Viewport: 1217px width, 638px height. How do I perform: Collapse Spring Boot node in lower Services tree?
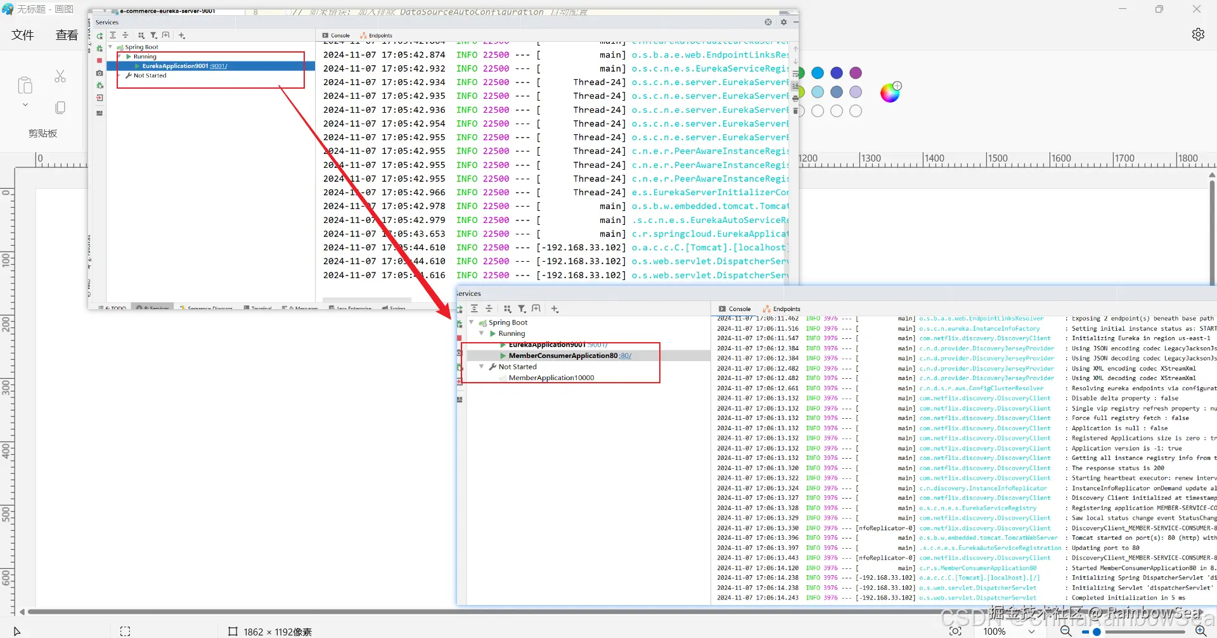tap(472, 322)
